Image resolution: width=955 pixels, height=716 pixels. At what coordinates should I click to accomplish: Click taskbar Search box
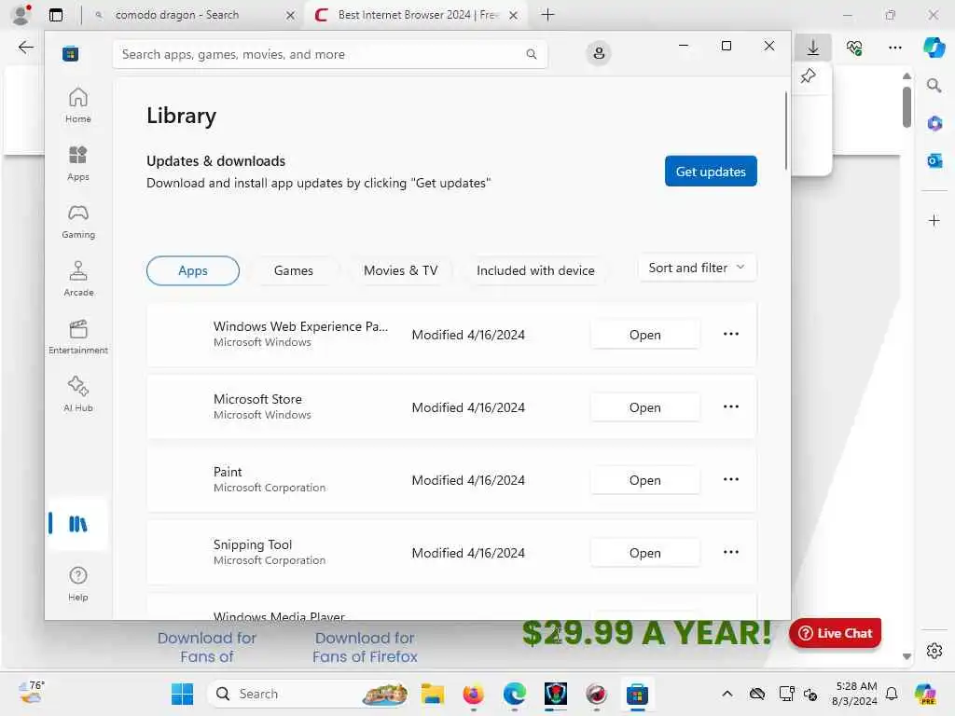click(309, 694)
